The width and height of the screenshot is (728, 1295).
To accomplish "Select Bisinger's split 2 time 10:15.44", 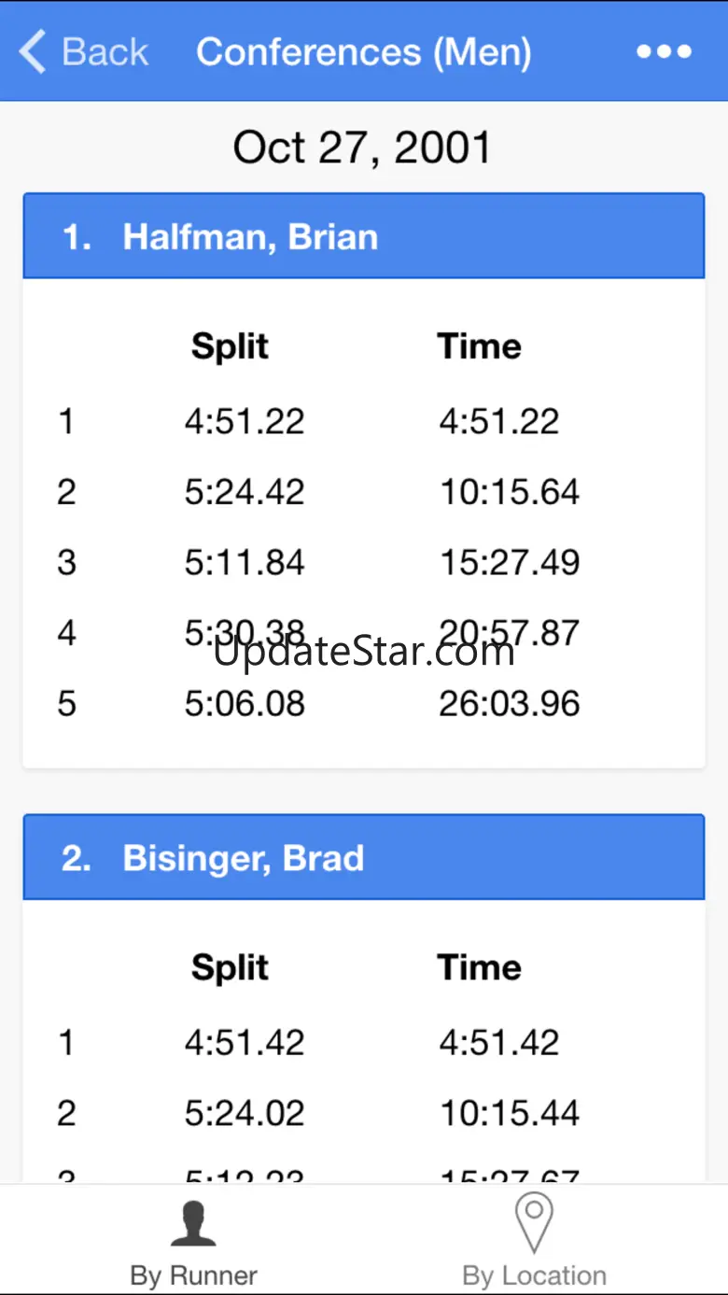I will tap(510, 1113).
